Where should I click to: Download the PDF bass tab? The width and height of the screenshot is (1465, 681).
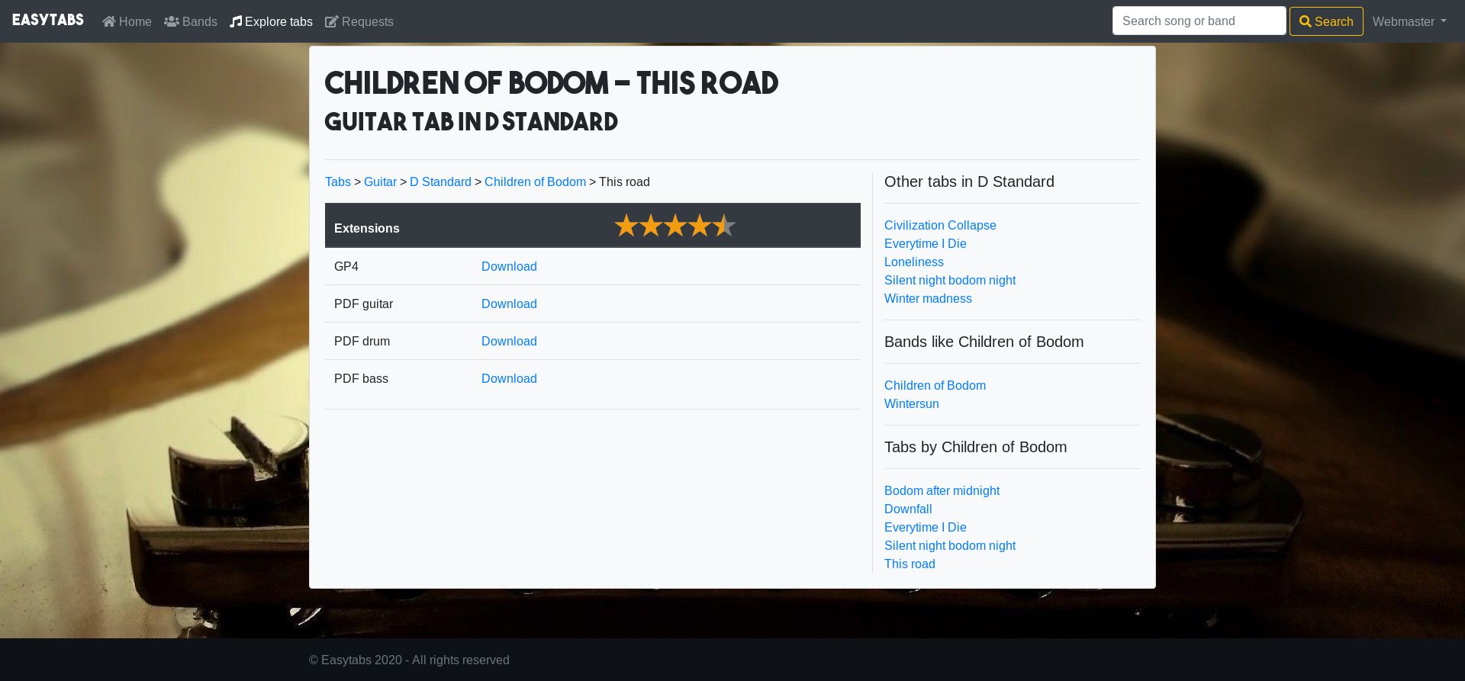point(509,378)
